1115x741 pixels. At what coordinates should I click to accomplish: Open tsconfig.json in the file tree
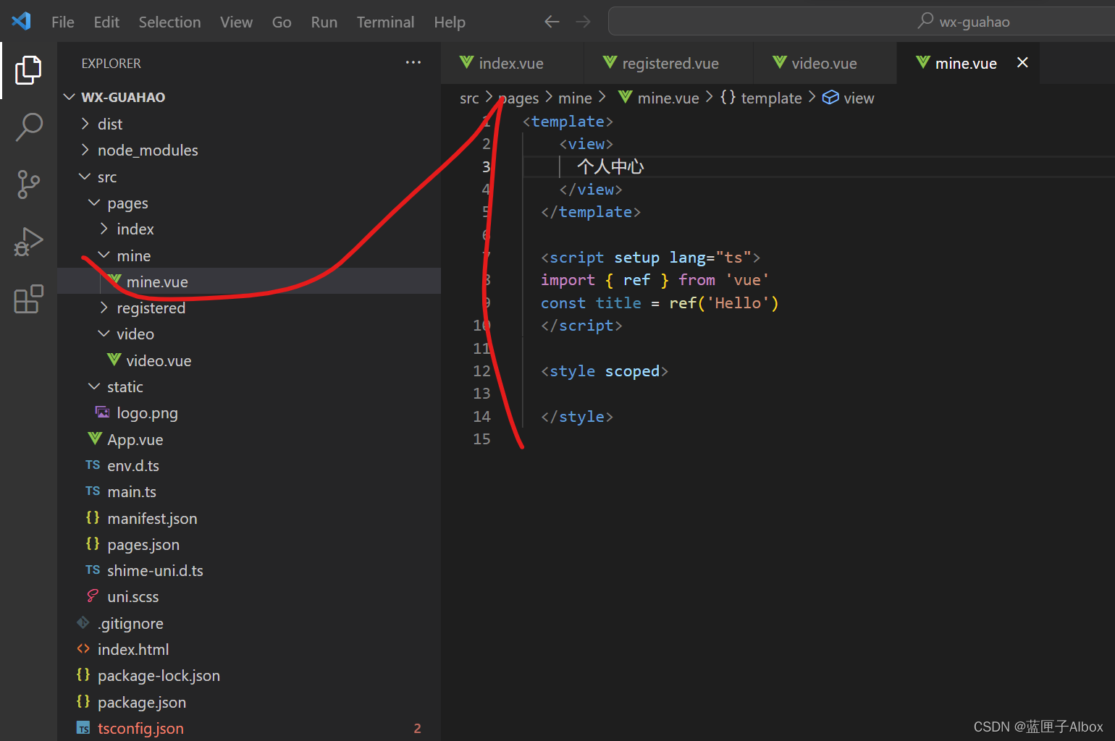tap(249, 728)
